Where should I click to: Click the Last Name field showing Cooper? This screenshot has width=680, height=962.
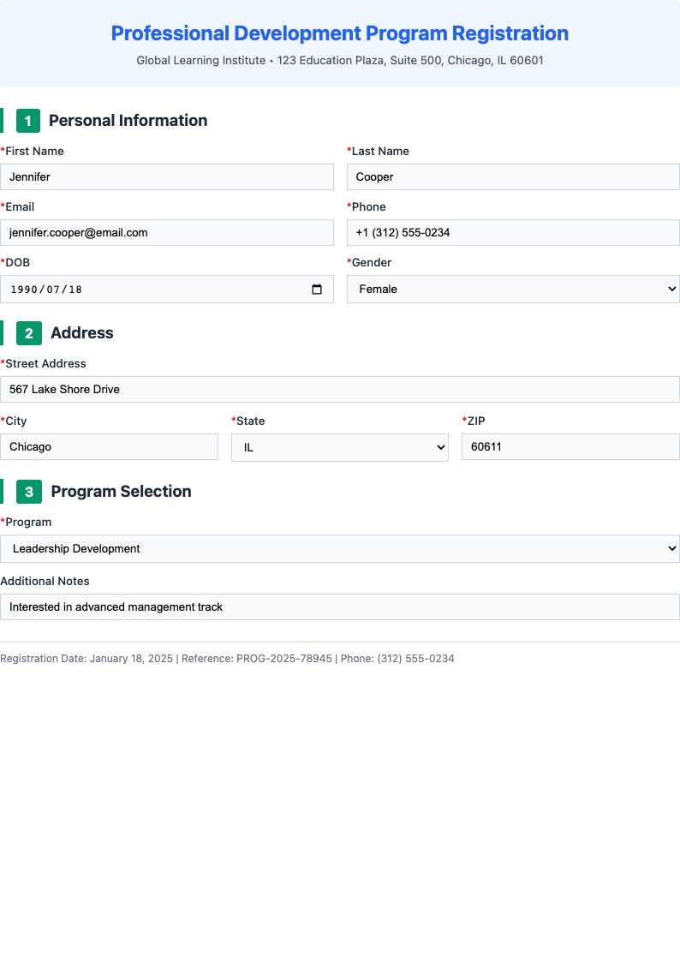[x=513, y=176]
